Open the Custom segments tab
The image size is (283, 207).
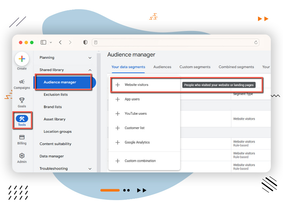pyautogui.click(x=195, y=67)
